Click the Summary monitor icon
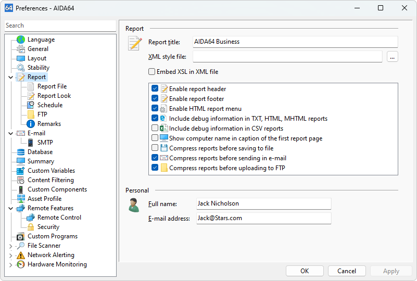417x281 pixels. (x=21, y=161)
